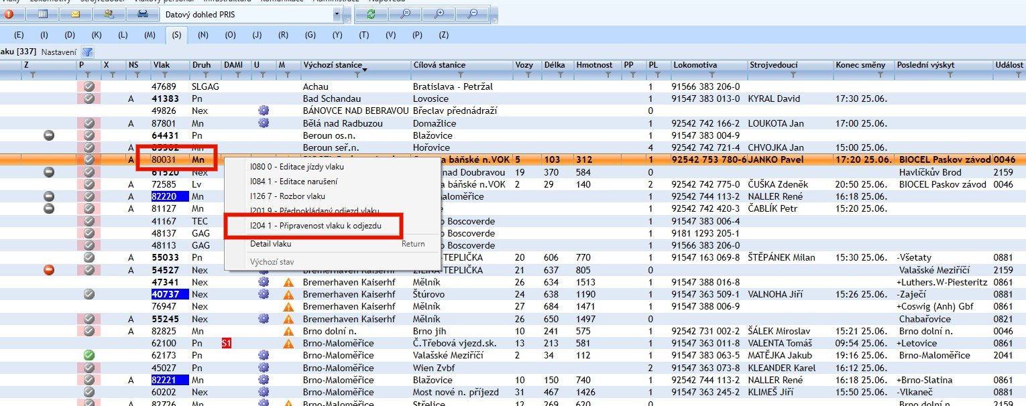Click green check status for train 62173
This screenshot has height=406, width=1026.
click(89, 355)
